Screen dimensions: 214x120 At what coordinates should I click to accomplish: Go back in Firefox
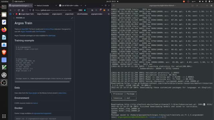(11, 10)
